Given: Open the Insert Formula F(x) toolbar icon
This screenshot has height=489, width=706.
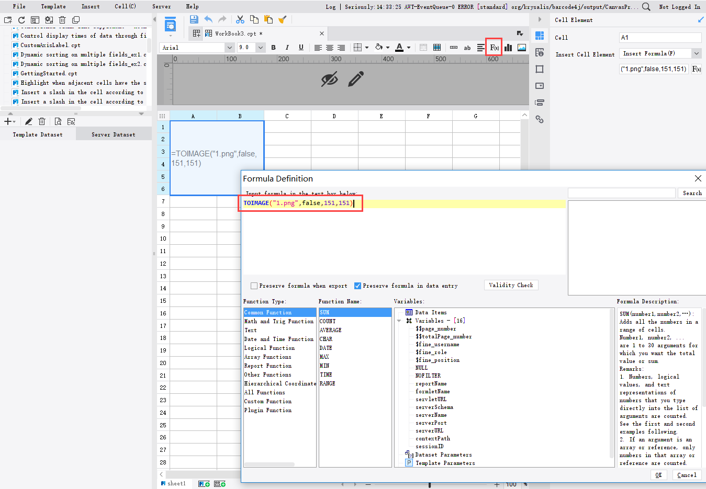Looking at the screenshot, I should [x=494, y=48].
